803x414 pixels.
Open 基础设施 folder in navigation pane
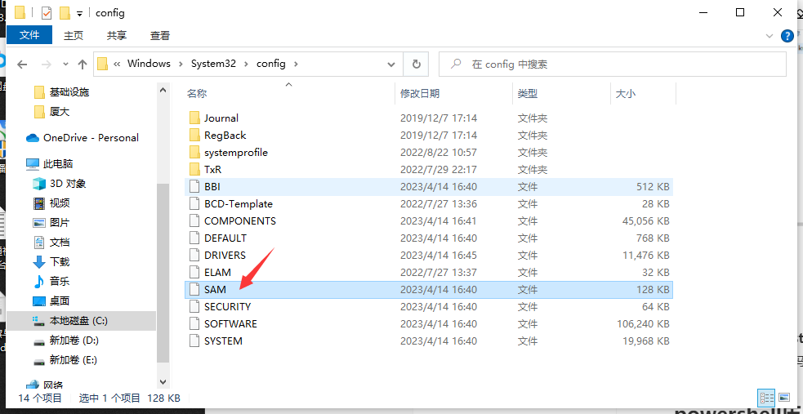(69, 92)
